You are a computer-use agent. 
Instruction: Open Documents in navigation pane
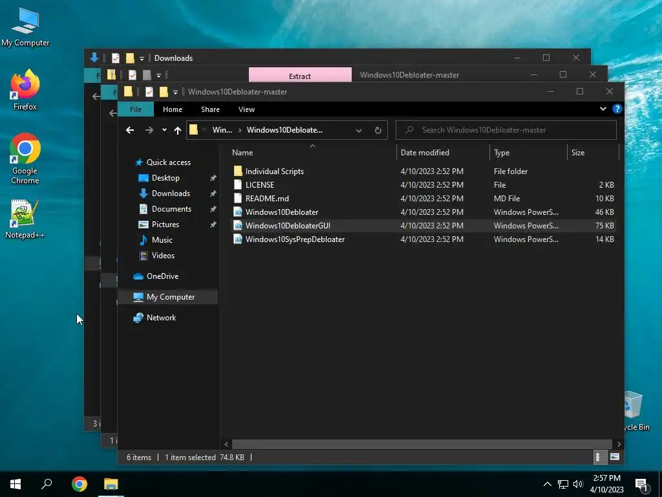pyautogui.click(x=171, y=209)
